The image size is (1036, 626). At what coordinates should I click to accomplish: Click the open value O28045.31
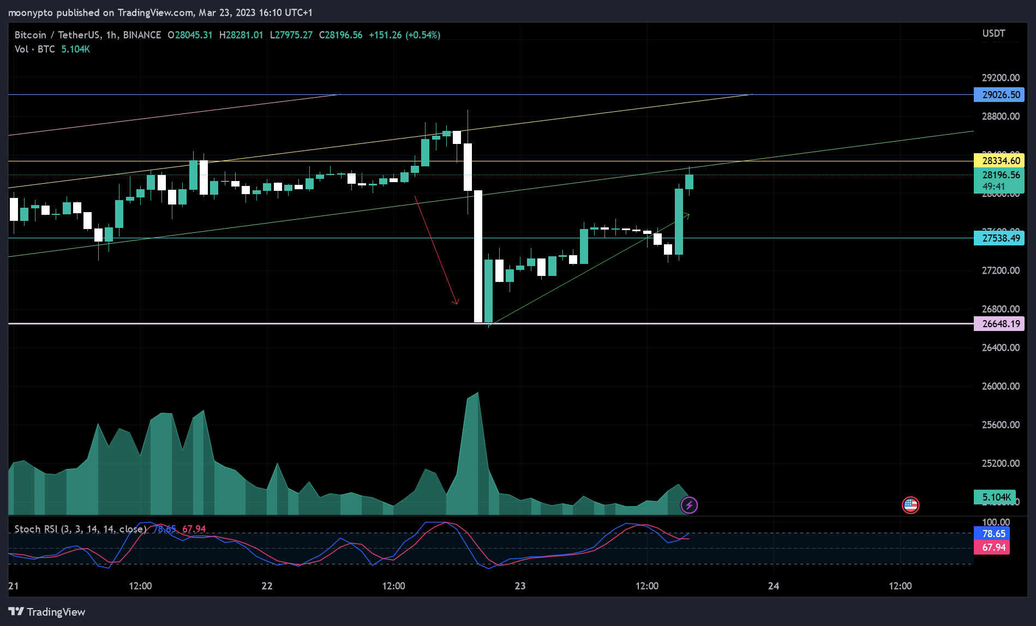pos(190,35)
